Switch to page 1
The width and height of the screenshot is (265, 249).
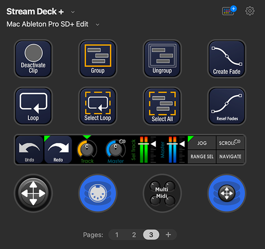(x=117, y=235)
